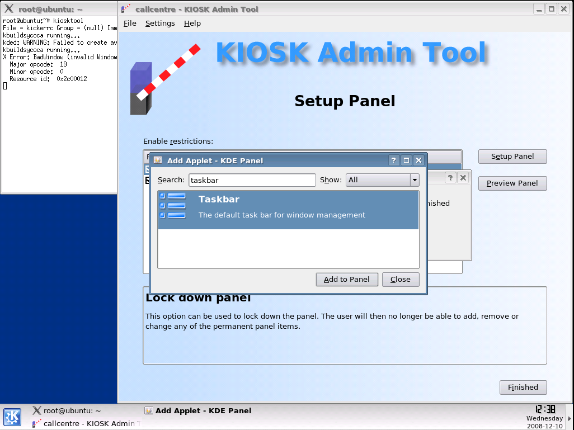Select the Taskbar applet in the list
574x430 pixels.
[x=288, y=210]
